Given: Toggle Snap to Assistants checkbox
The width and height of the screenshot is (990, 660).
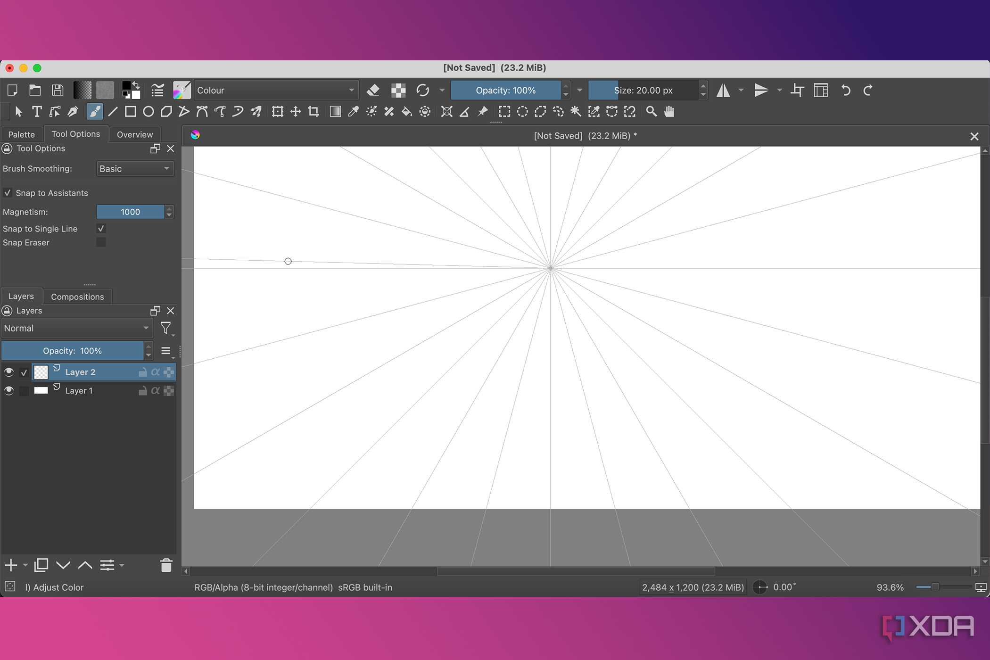Looking at the screenshot, I should click(x=8, y=193).
